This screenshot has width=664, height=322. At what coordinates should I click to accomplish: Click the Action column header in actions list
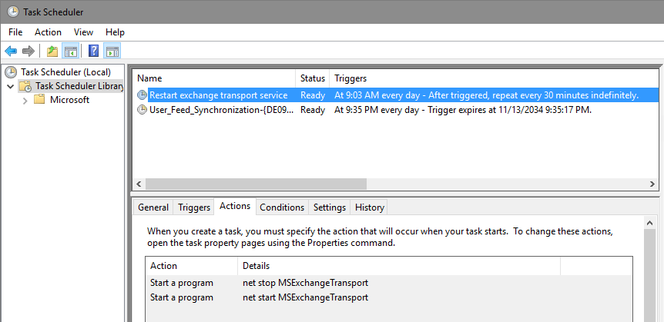[x=191, y=266]
